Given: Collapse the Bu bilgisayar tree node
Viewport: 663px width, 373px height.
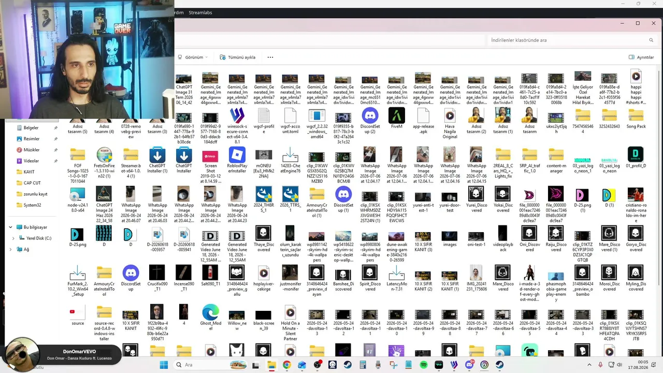Looking at the screenshot, I should tap(10, 227).
